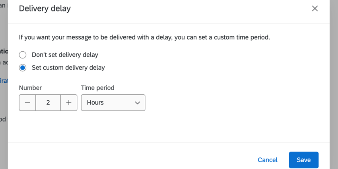Open the Time period dropdown
This screenshot has height=169, width=338.
pos(113,103)
